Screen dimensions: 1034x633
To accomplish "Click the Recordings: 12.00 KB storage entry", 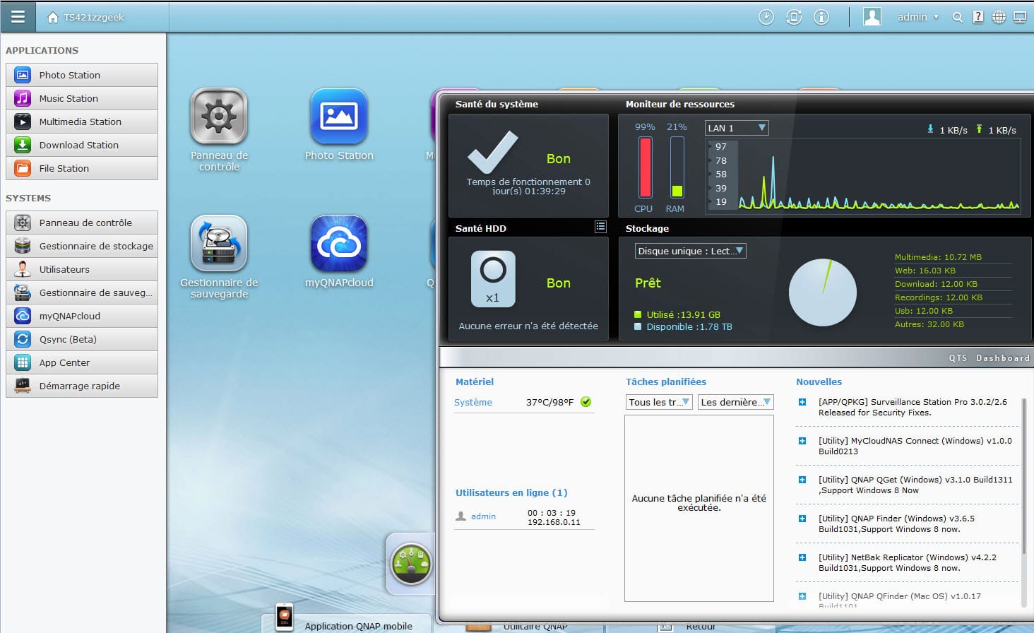I will tap(938, 297).
